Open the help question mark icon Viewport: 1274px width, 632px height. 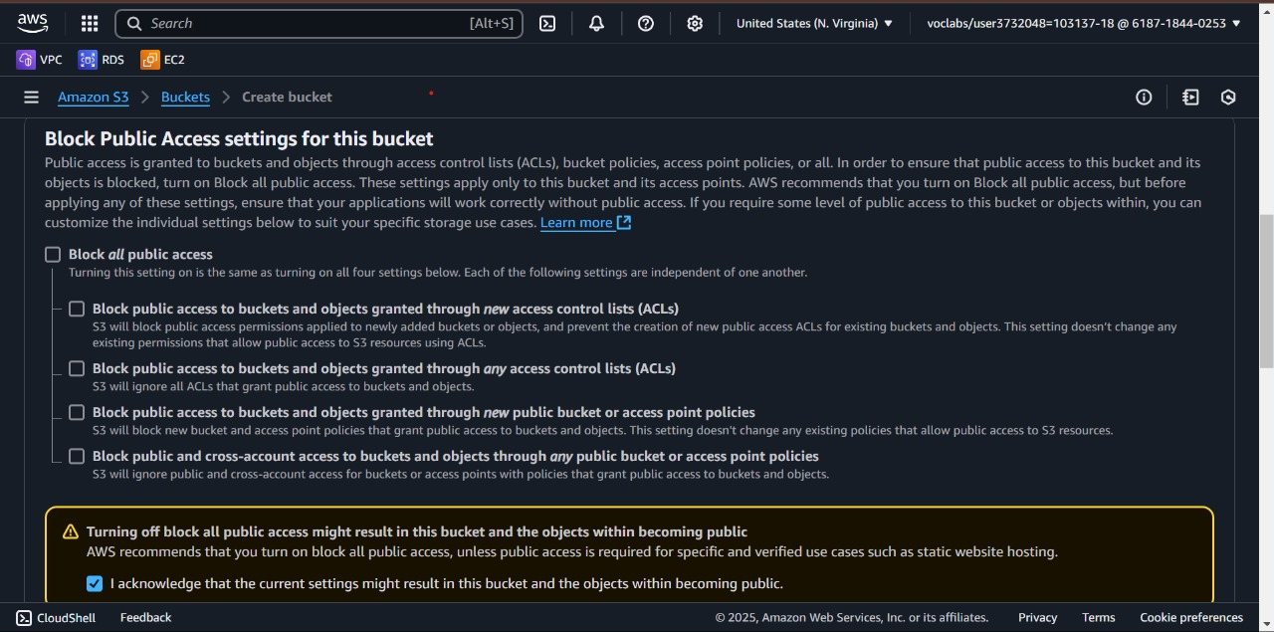point(646,24)
